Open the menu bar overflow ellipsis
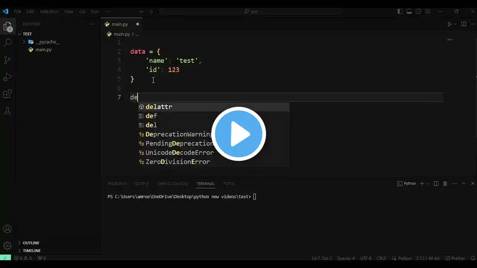This screenshot has height=268, width=477. [x=108, y=12]
